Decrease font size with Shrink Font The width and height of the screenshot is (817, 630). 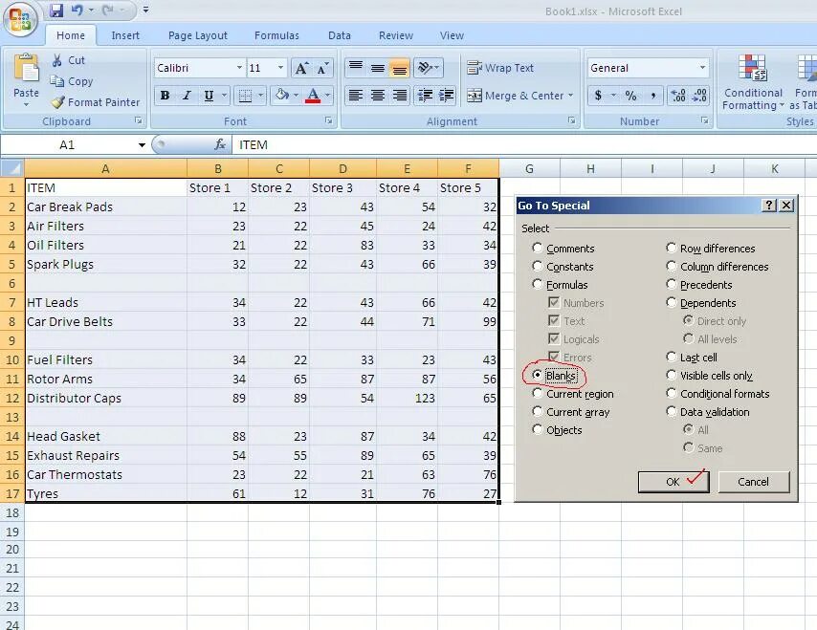(322, 68)
